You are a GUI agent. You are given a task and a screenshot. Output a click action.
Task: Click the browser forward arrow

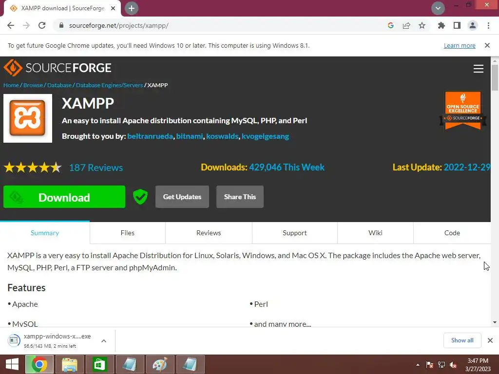[26, 25]
